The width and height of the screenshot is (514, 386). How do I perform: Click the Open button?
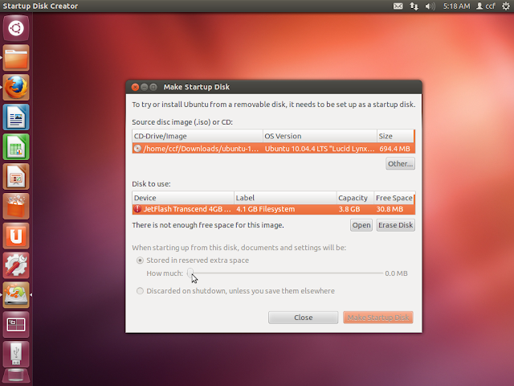[361, 225]
